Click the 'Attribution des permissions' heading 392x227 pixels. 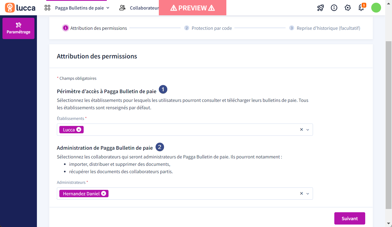[97, 56]
